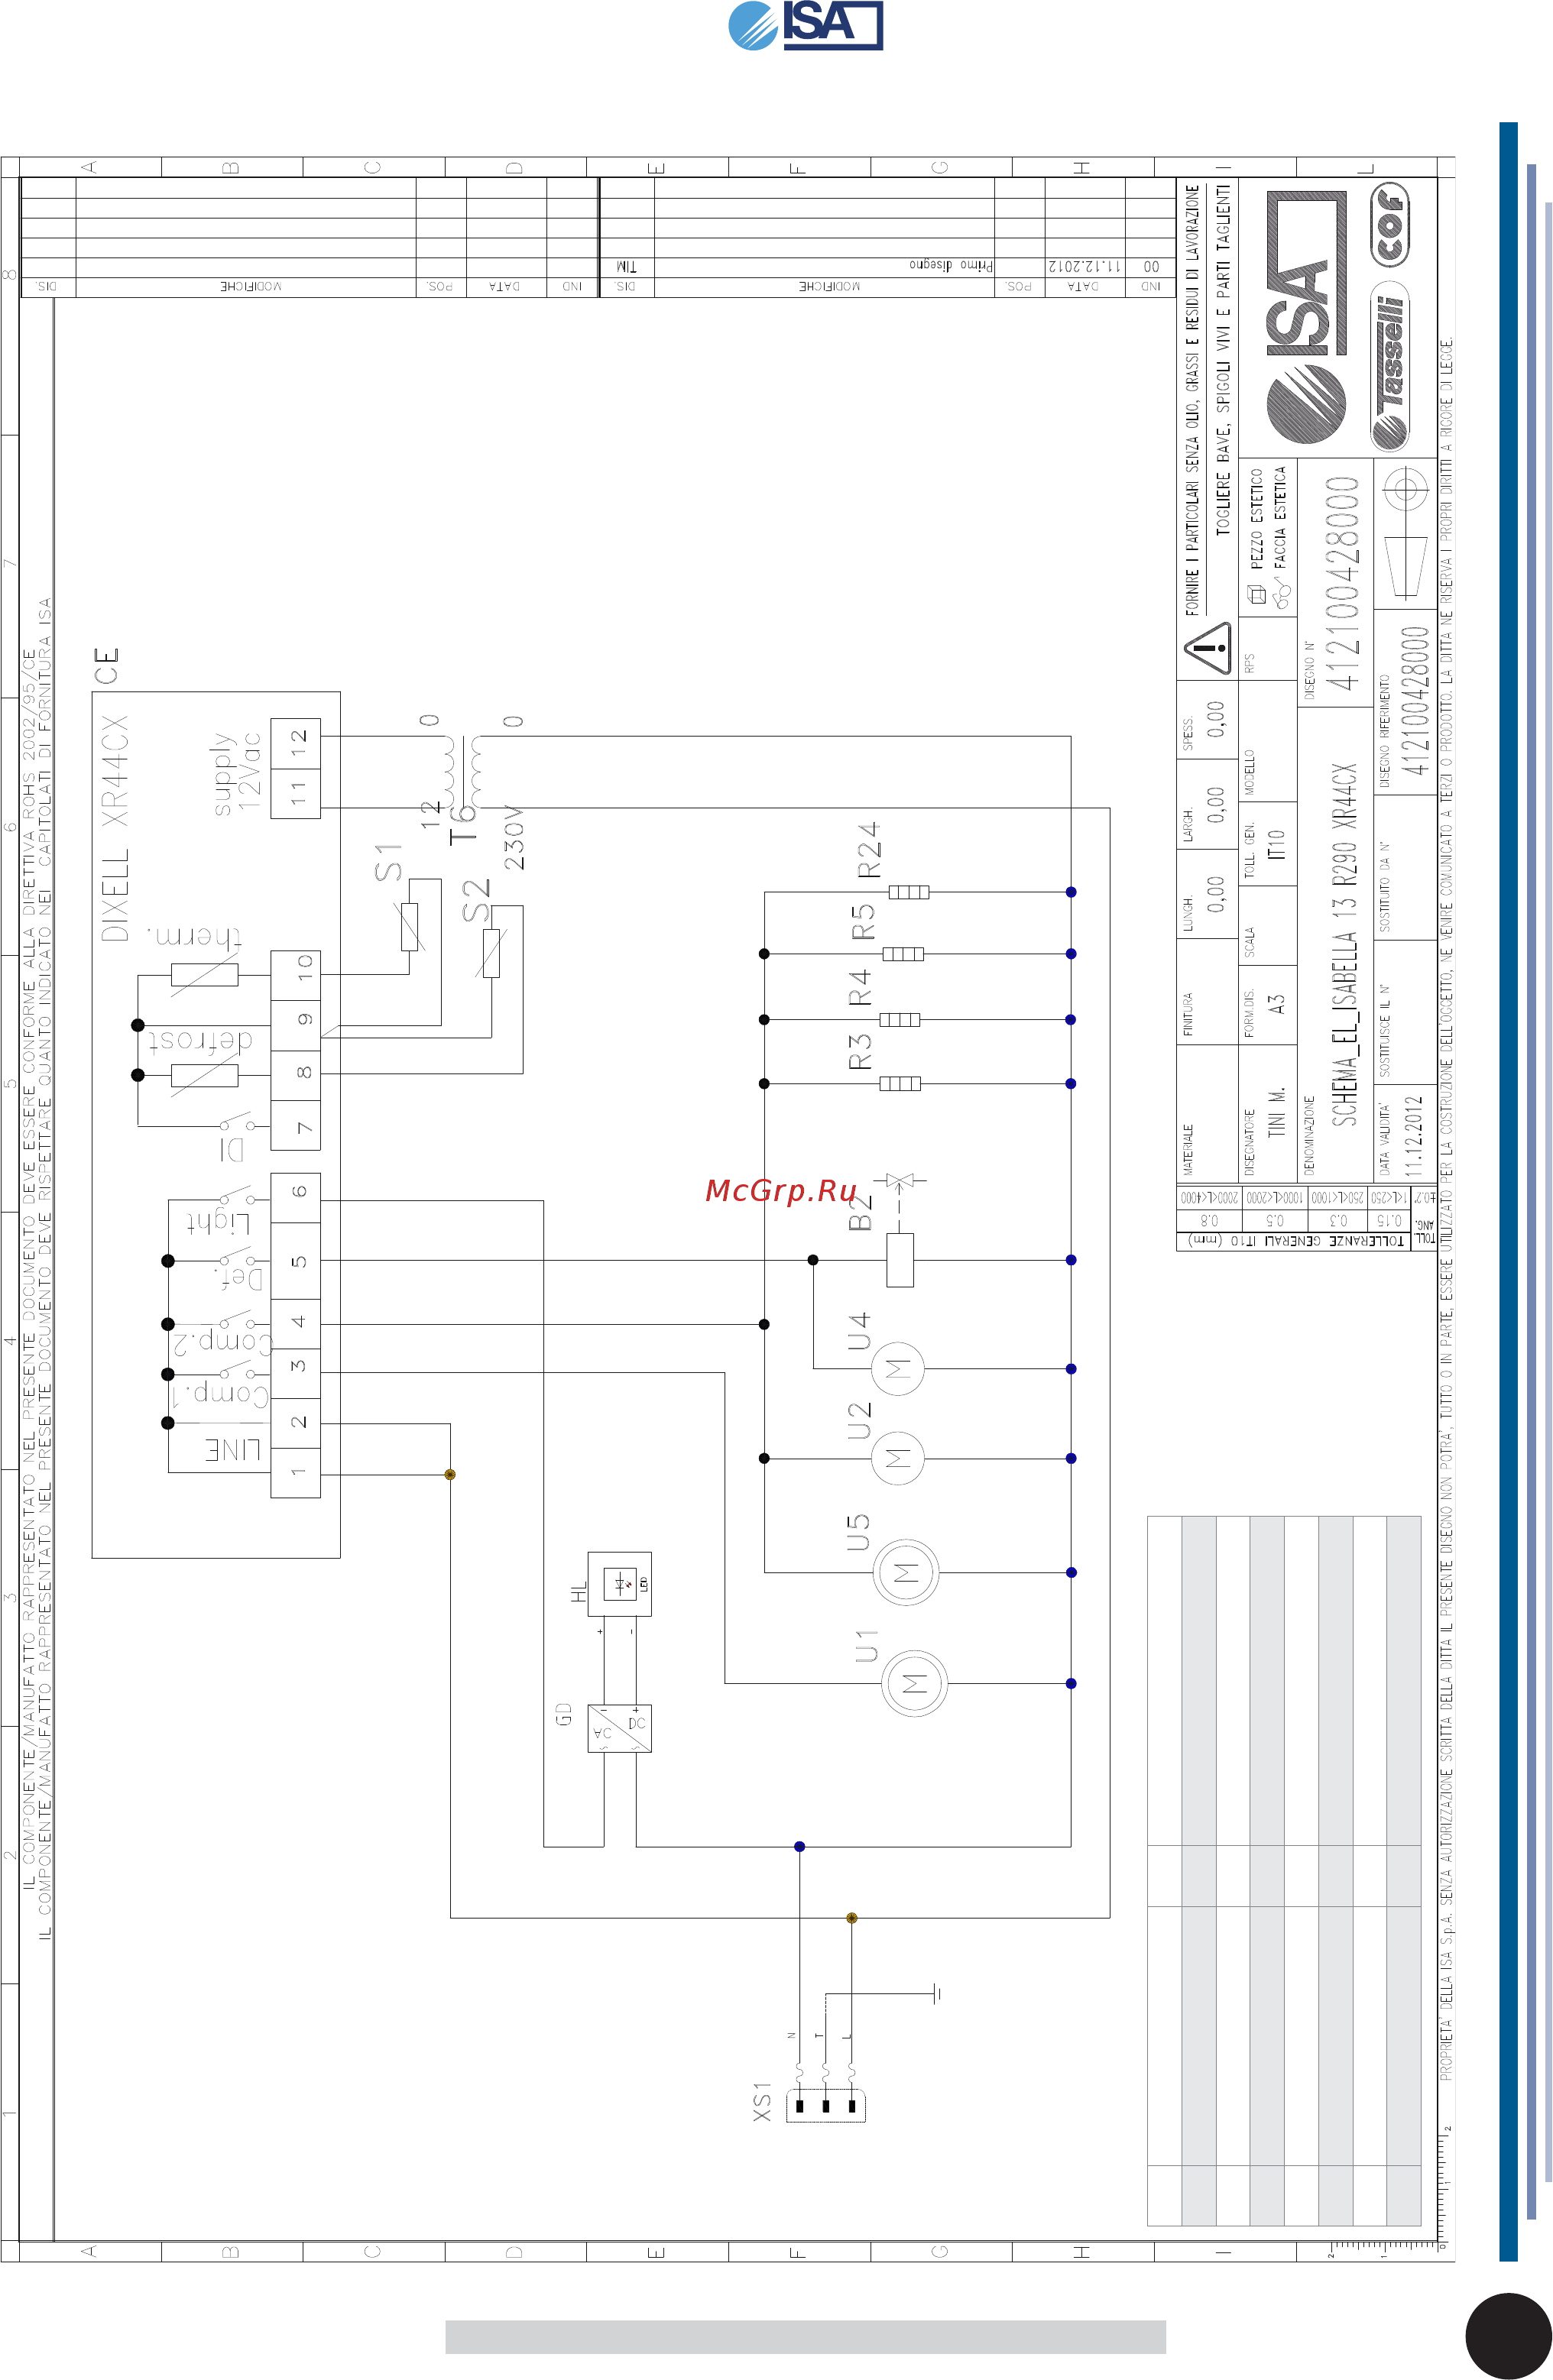Click terminal 1 on the controller
The width and height of the screenshot is (1553, 2380).
[x=296, y=1473]
